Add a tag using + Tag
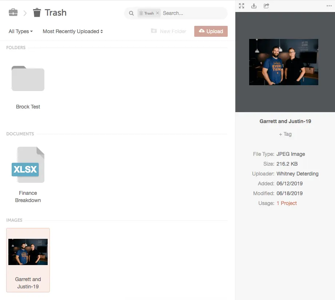This screenshot has height=300, width=335. [285, 134]
